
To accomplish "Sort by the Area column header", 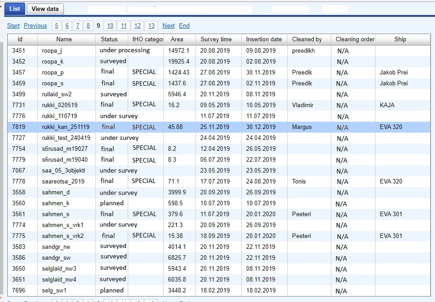I will pyautogui.click(x=177, y=40).
